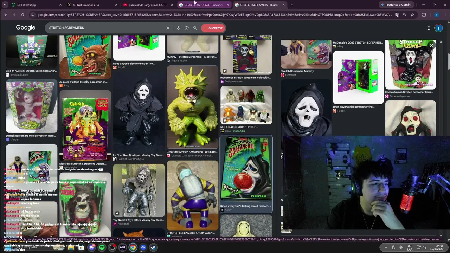Open the Будинок Іграшок Scream toy image
450x253 pixels.
(x=411, y=65)
